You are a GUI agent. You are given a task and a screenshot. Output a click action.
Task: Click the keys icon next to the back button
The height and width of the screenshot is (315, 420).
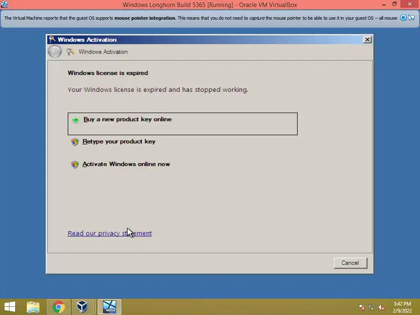point(71,52)
